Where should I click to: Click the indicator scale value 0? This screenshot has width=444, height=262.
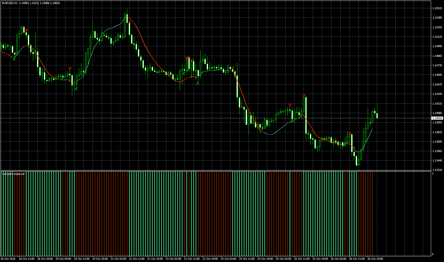click(x=433, y=254)
